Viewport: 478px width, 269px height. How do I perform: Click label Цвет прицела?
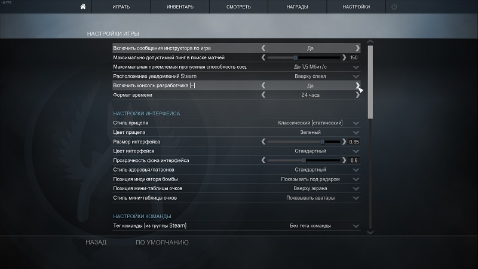129,132
